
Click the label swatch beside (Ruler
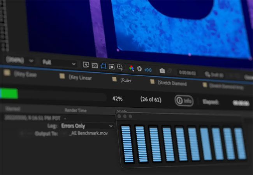click(x=114, y=79)
